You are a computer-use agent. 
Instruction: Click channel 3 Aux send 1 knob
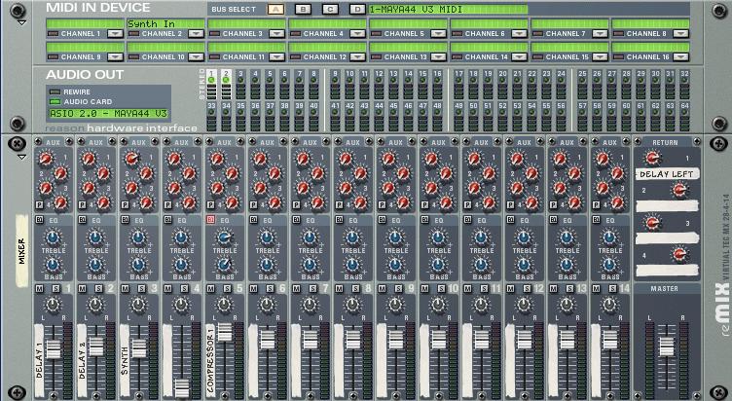[131, 160]
